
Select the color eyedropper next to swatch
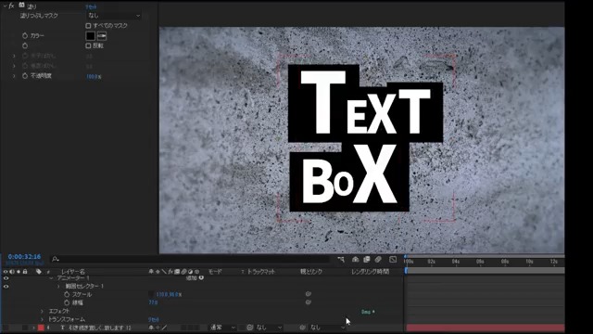pos(102,36)
